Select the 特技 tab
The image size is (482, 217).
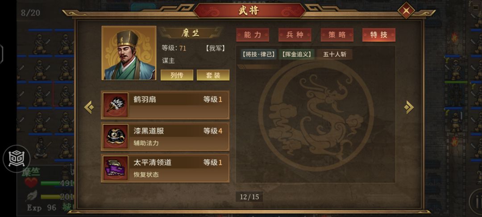coord(379,35)
